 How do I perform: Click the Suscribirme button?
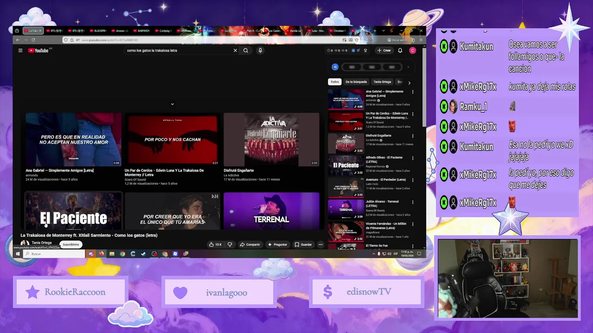pyautogui.click(x=71, y=245)
